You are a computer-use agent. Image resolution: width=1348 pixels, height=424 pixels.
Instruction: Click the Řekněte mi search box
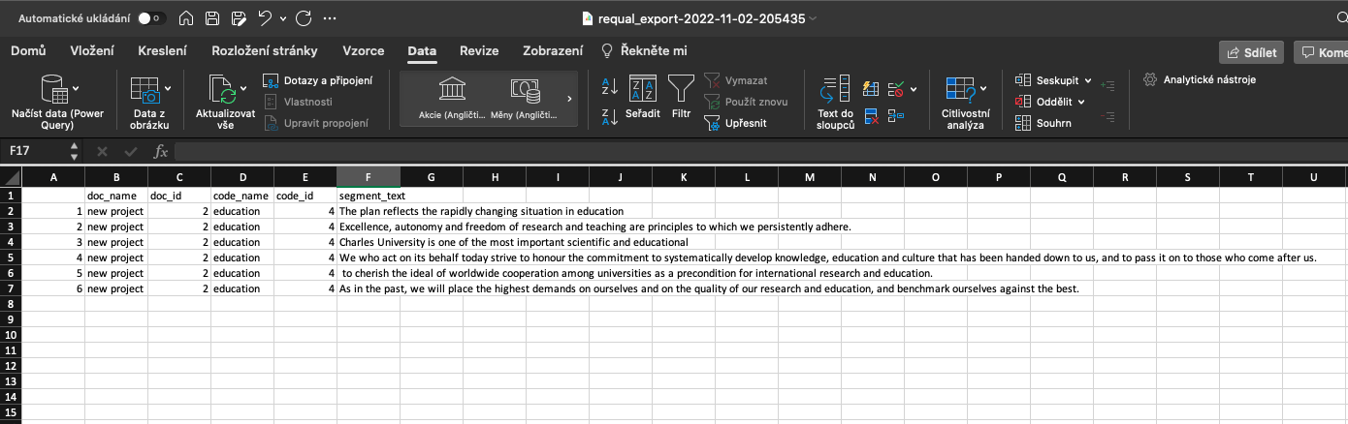[x=645, y=51]
